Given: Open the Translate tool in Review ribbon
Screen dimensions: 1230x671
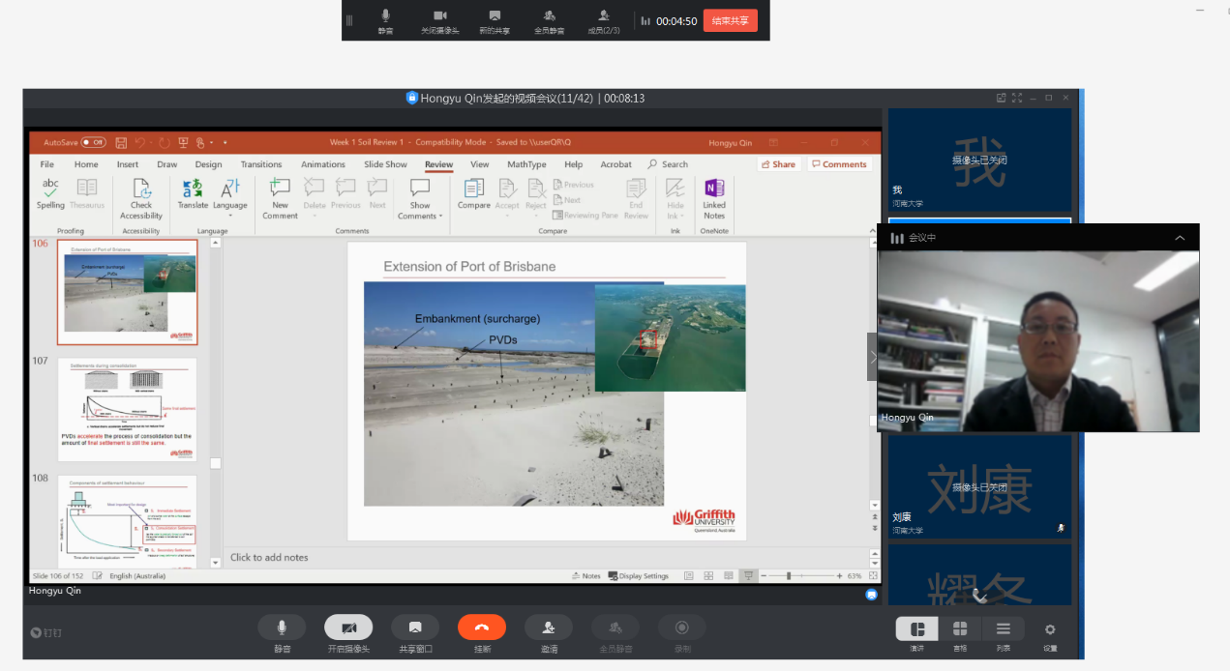Looking at the screenshot, I should [x=193, y=192].
